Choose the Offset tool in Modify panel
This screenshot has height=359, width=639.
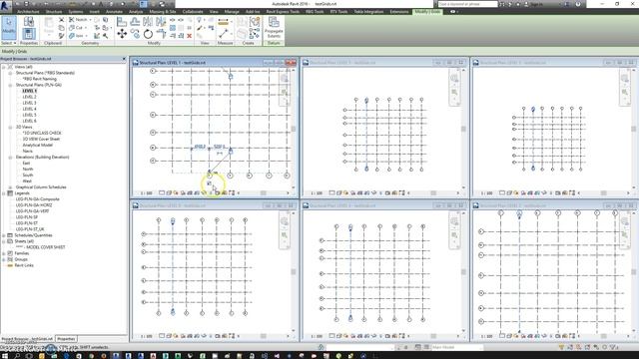pyautogui.click(x=135, y=22)
